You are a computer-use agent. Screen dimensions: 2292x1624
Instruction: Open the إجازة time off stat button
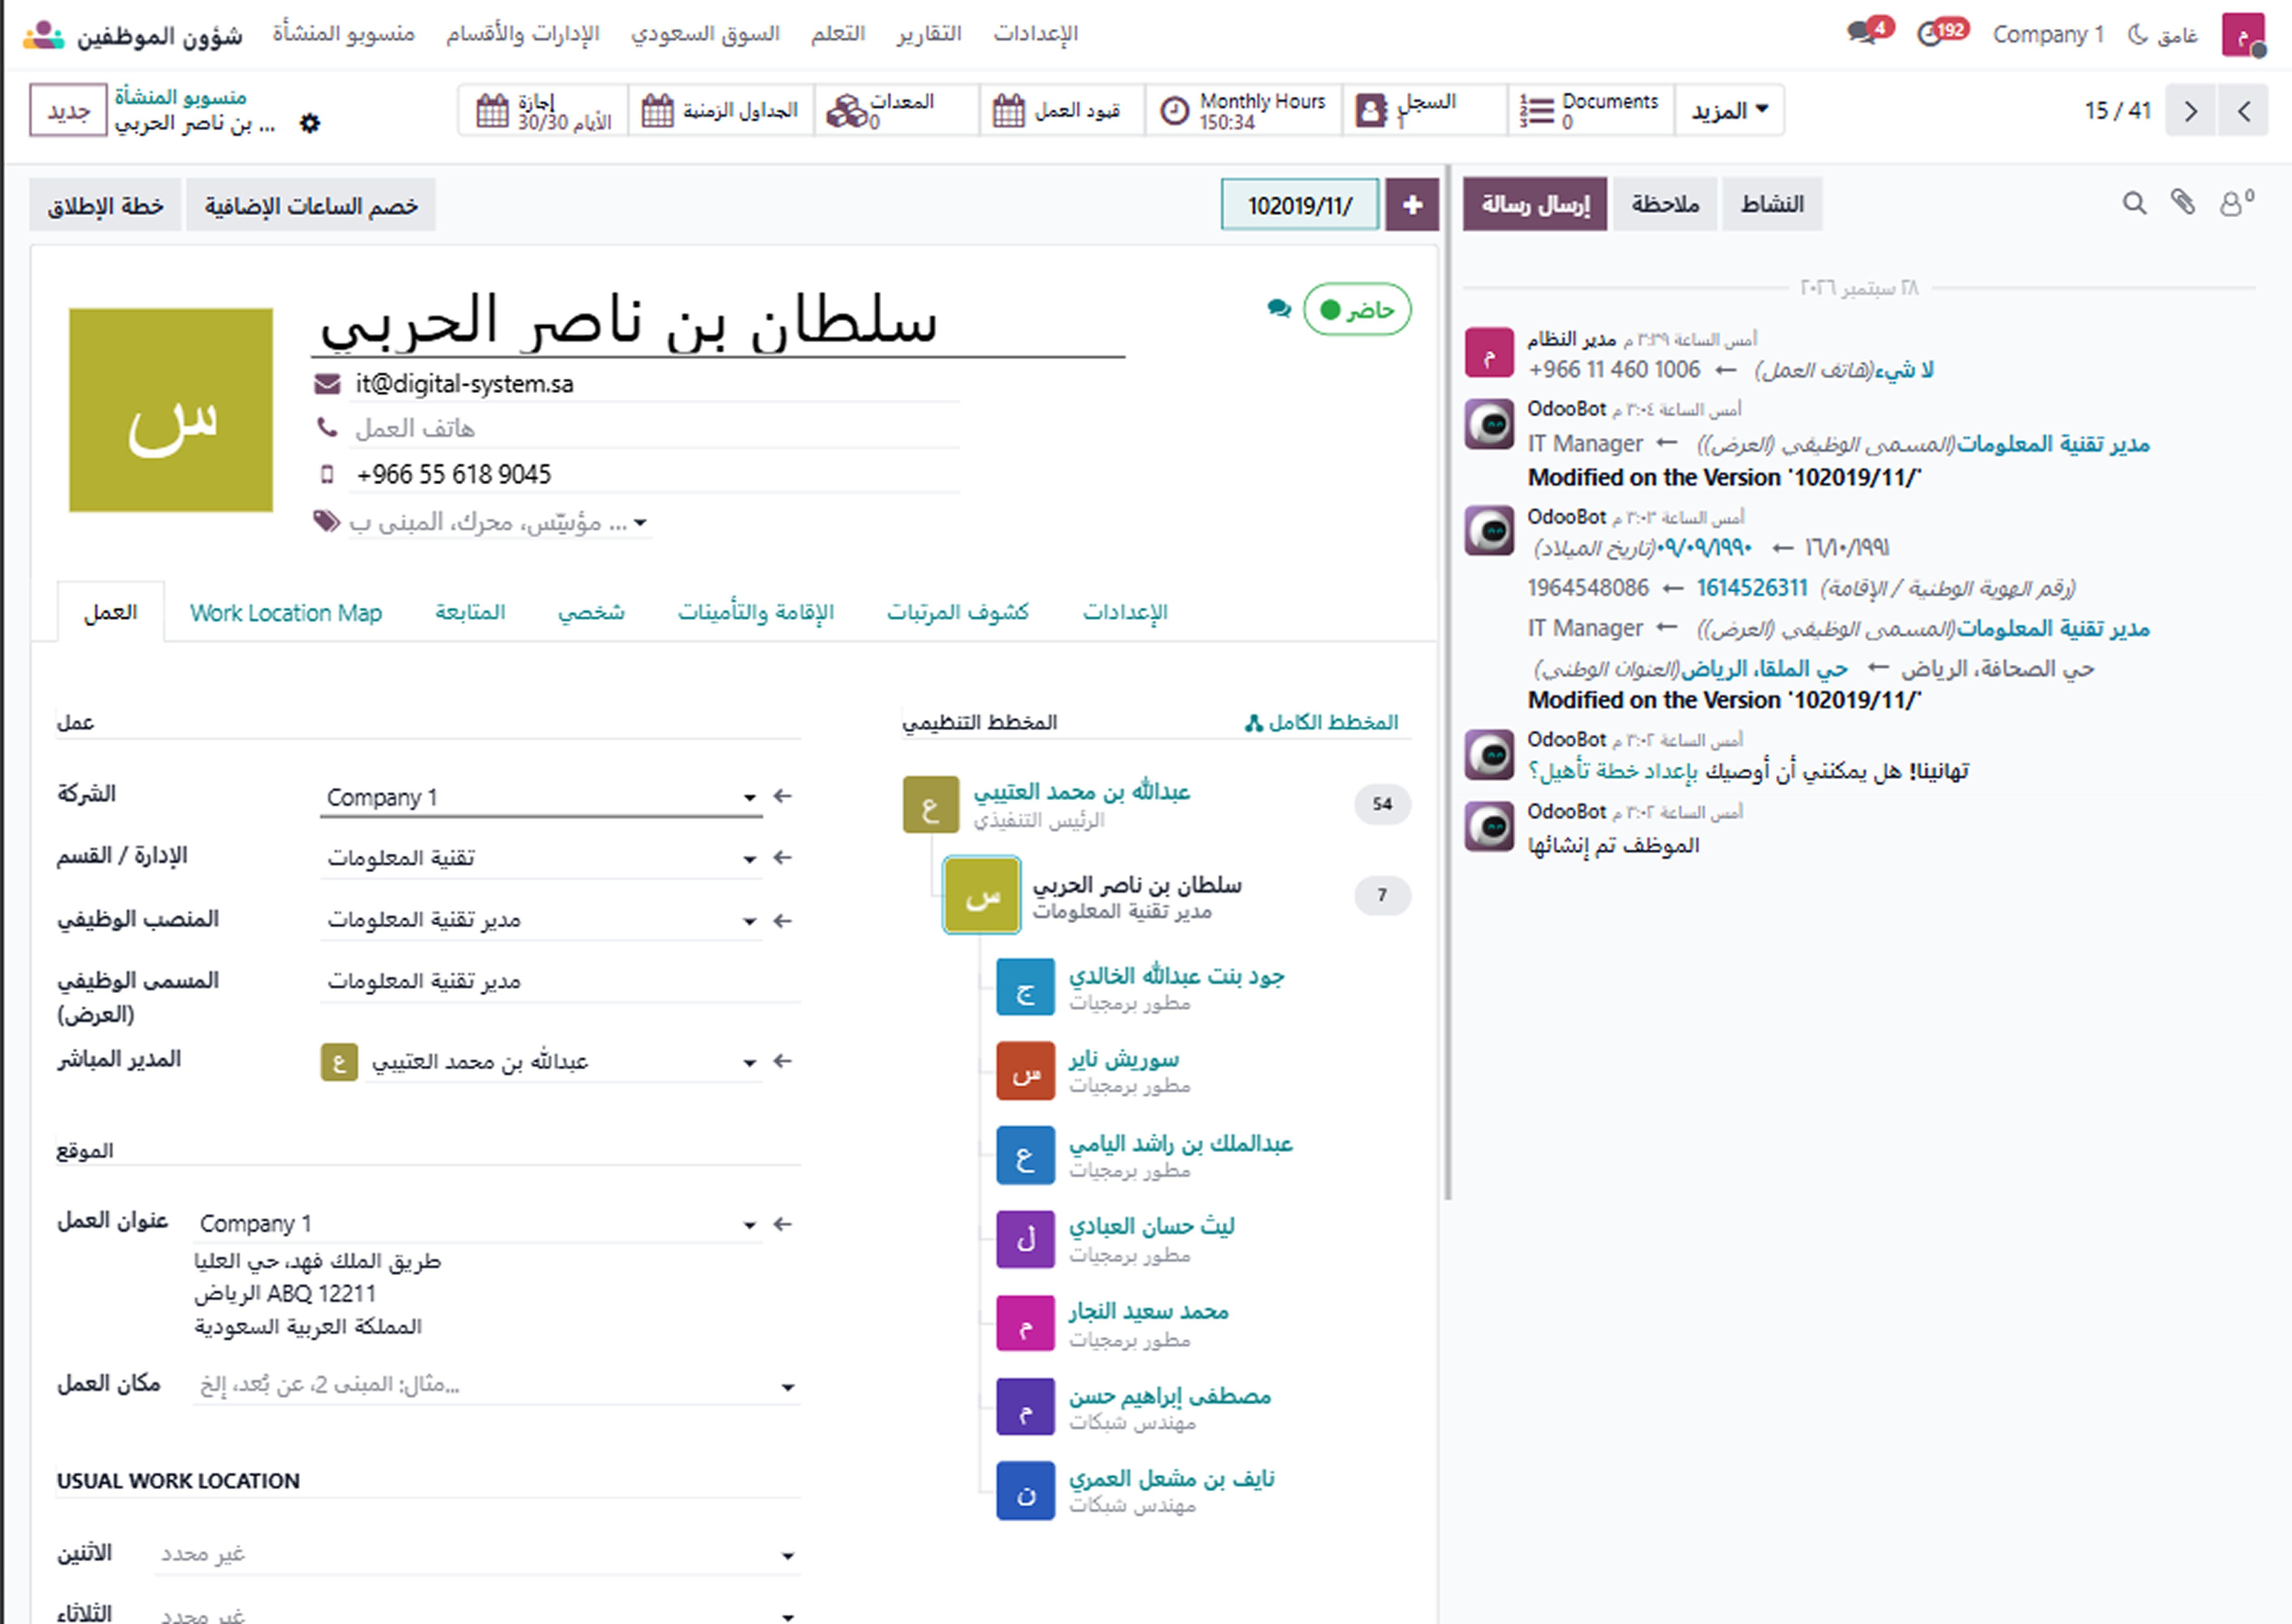click(543, 110)
